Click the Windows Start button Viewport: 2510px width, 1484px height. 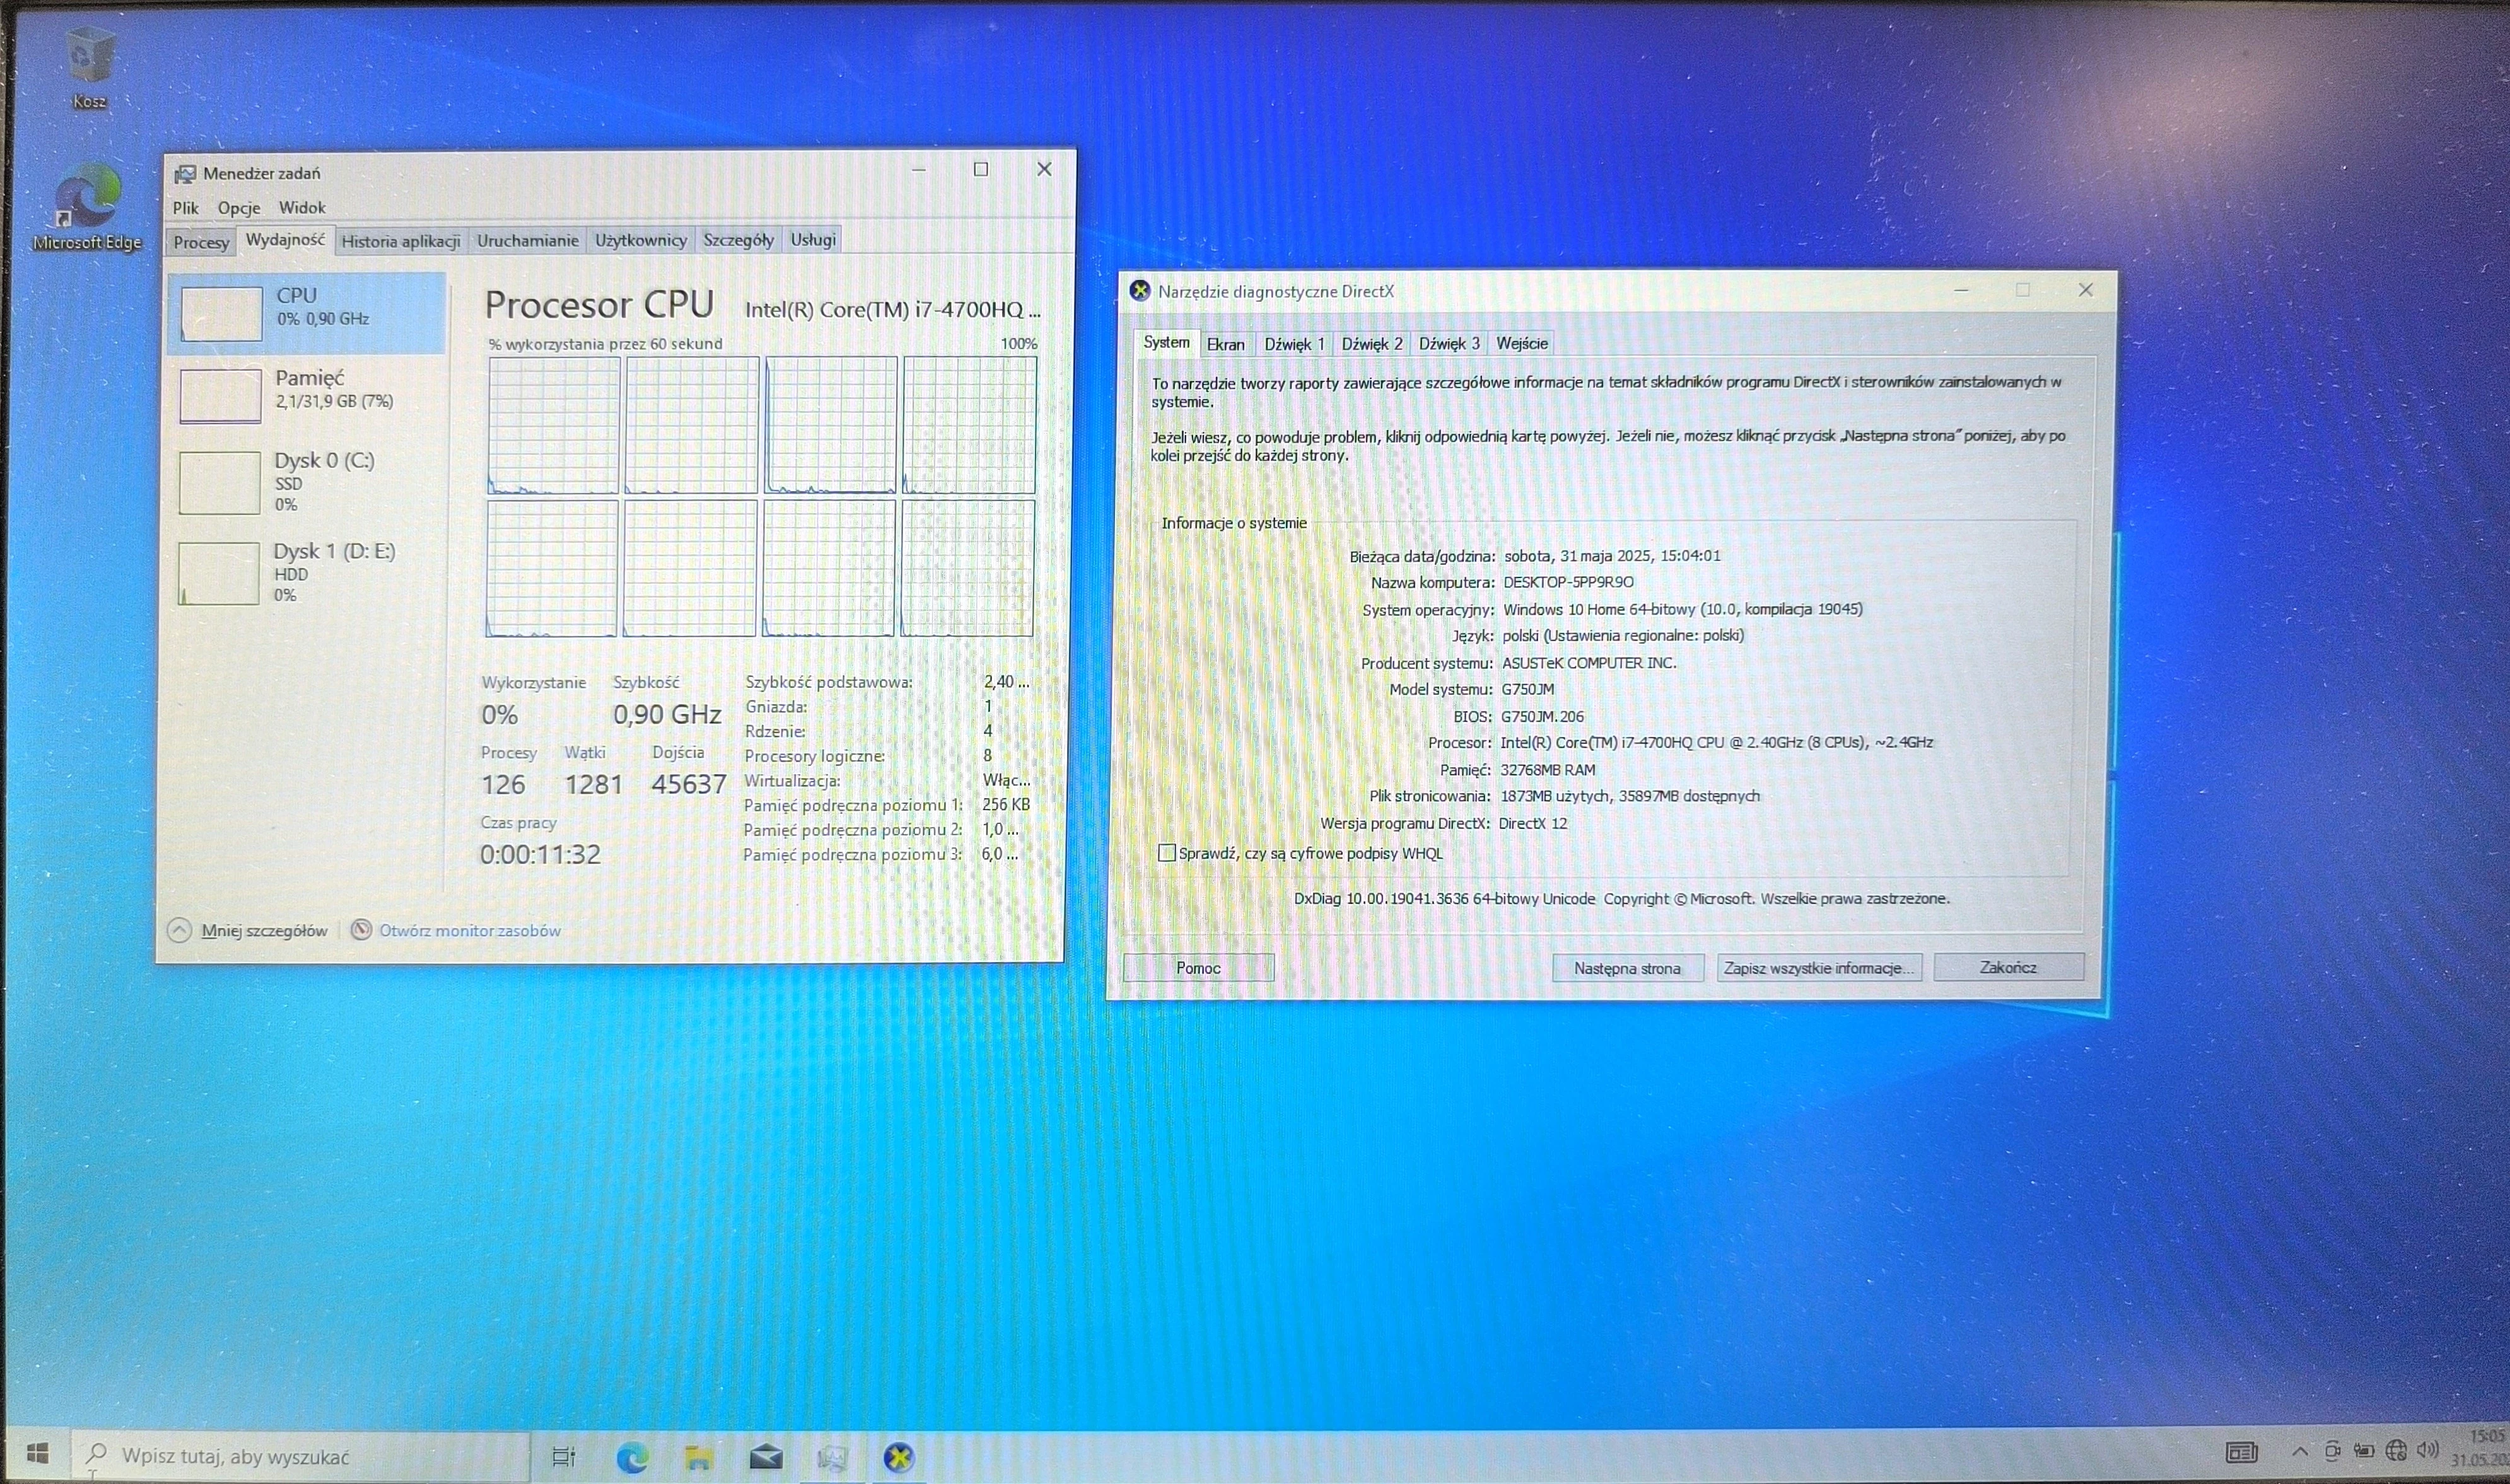coord(37,1454)
